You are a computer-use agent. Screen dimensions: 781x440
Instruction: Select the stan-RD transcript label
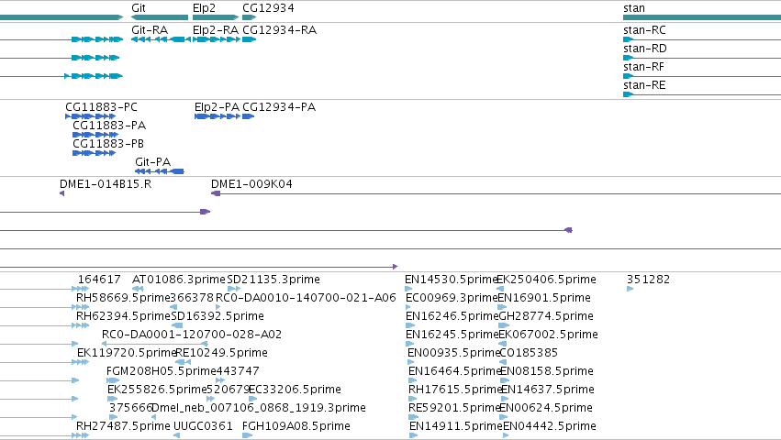[x=645, y=49]
